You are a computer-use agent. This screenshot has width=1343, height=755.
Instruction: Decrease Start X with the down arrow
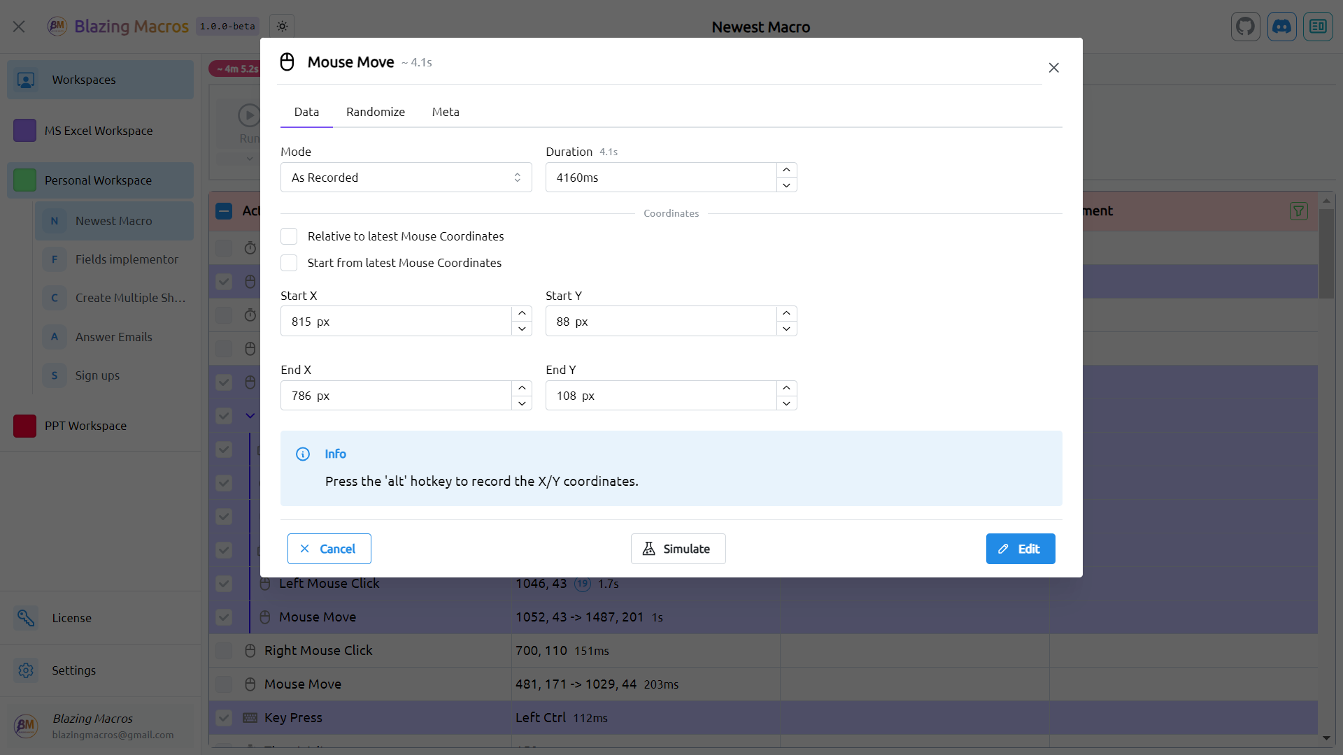tap(522, 329)
